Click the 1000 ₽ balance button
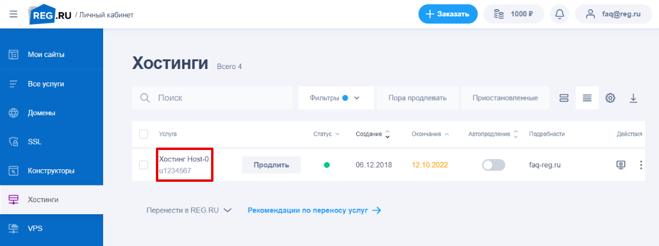659x246 pixels. pyautogui.click(x=513, y=14)
